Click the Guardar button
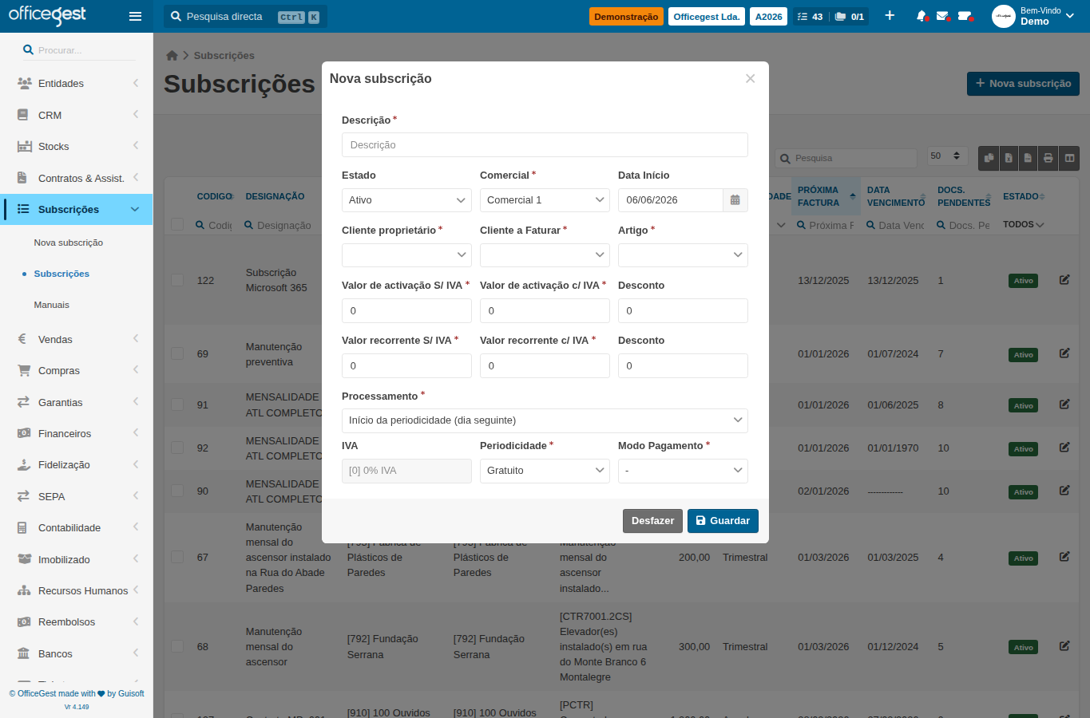This screenshot has width=1090, height=718. [723, 521]
